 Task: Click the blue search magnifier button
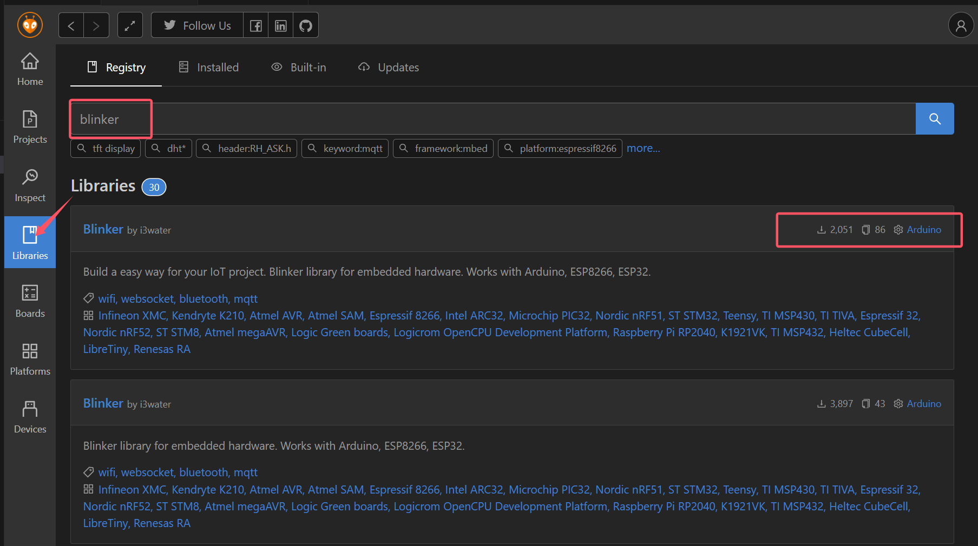click(935, 119)
